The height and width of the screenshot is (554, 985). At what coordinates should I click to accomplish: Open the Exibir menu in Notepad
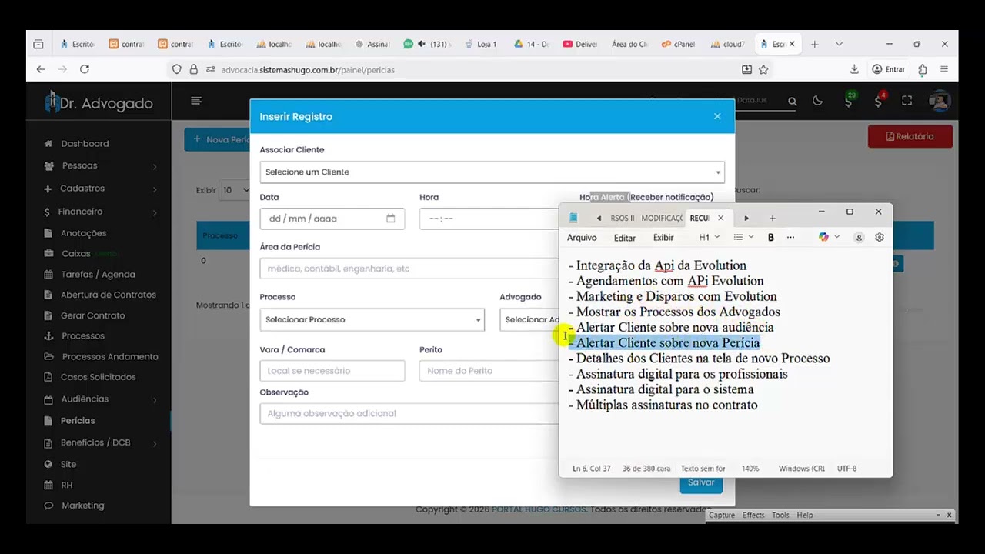tap(663, 238)
